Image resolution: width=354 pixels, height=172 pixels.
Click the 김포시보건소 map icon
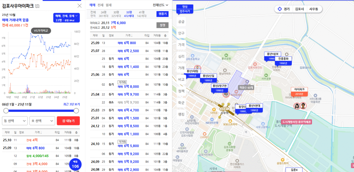click(255, 64)
